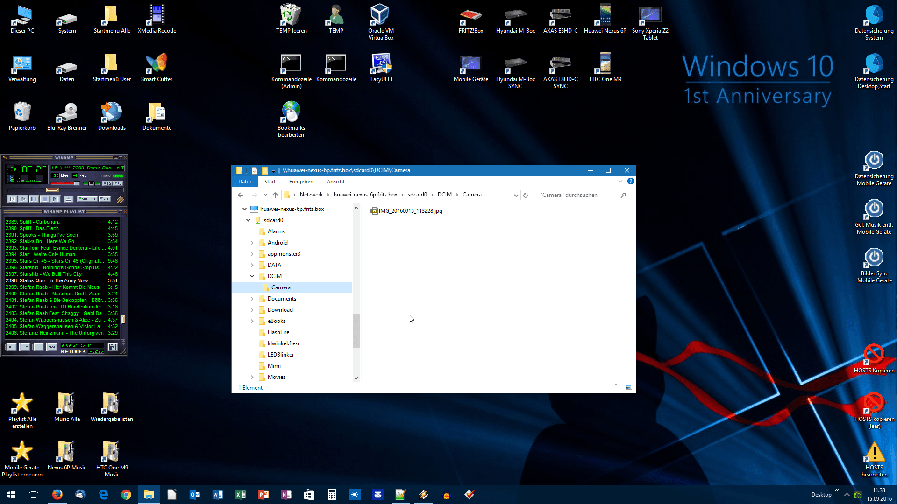Screen dimensions: 897x504
Task: Click Winamp play button
Action: click(23, 199)
